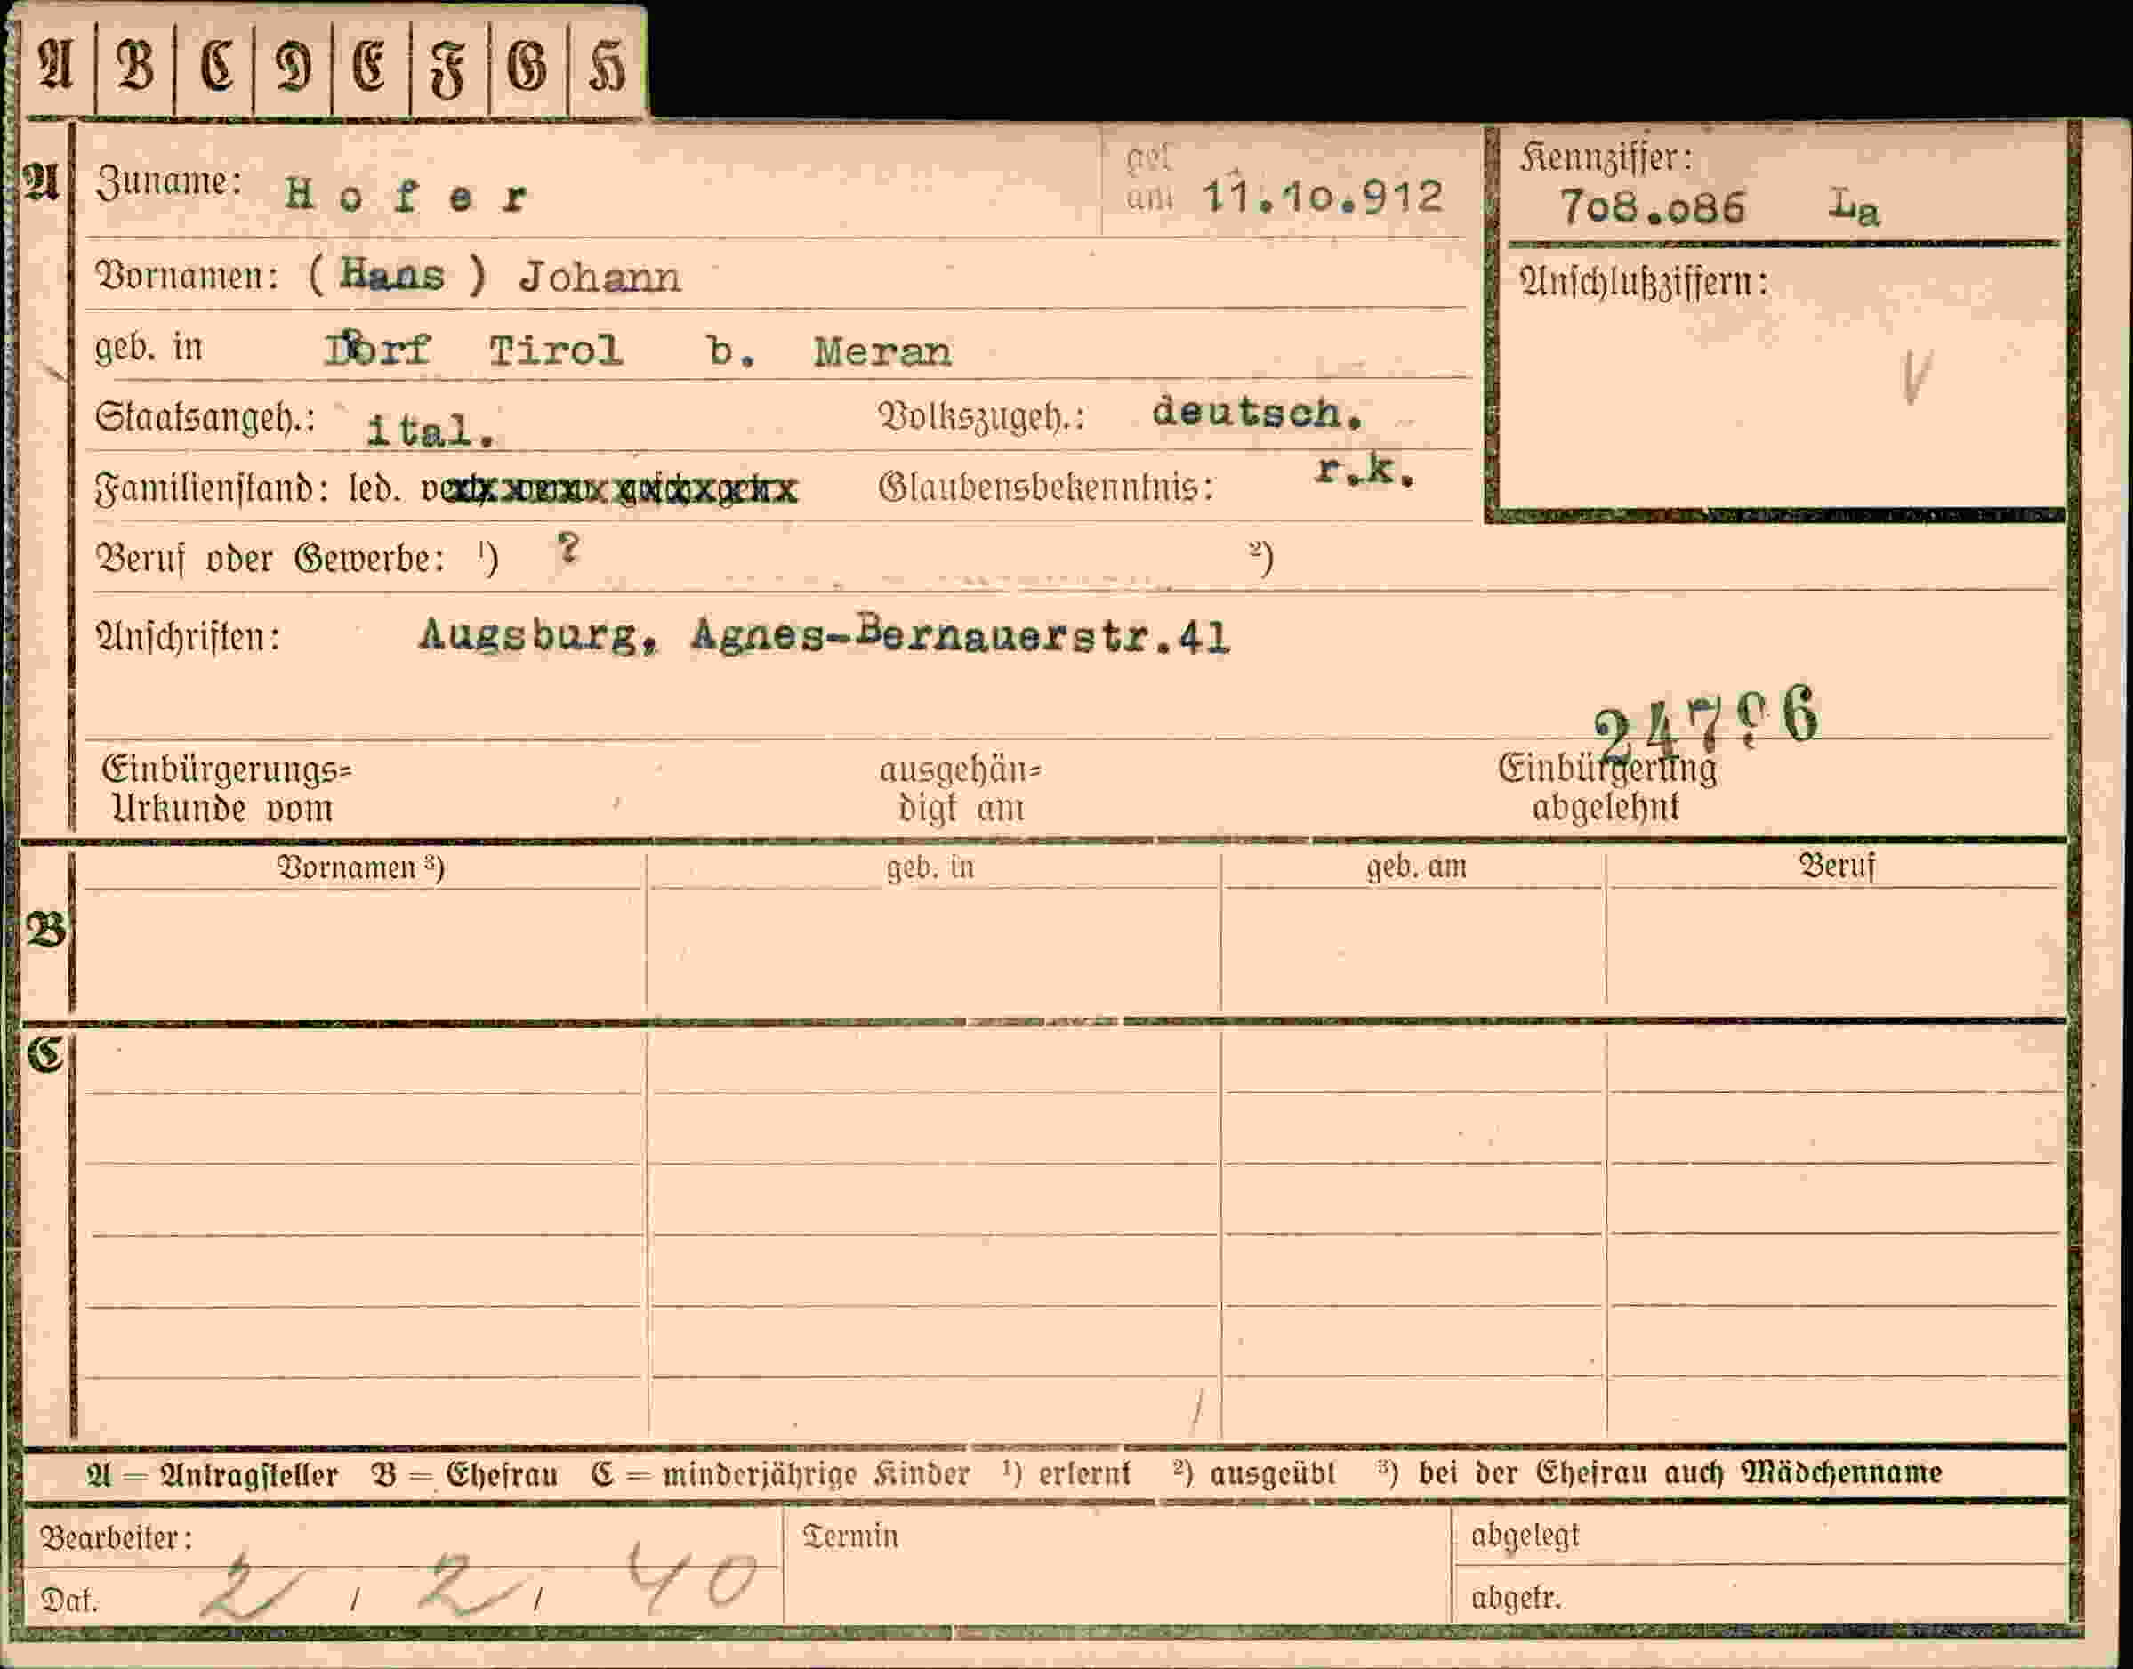This screenshot has width=2133, height=1669.
Task: Click the 'abgetr.' label
Action: click(1516, 1599)
